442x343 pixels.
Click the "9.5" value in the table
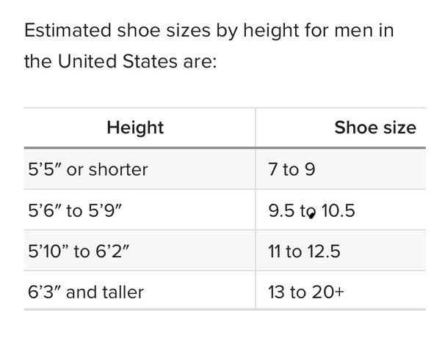[282, 211]
